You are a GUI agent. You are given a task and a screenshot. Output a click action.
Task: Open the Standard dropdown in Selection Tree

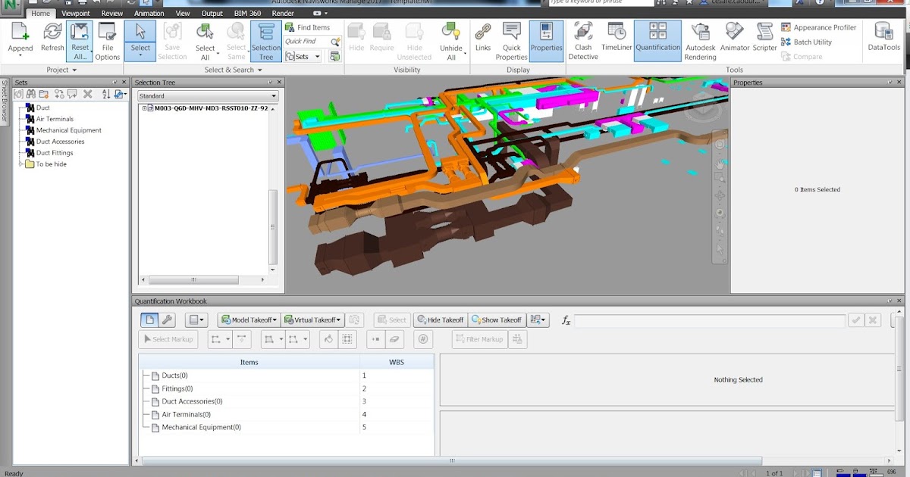tap(208, 96)
